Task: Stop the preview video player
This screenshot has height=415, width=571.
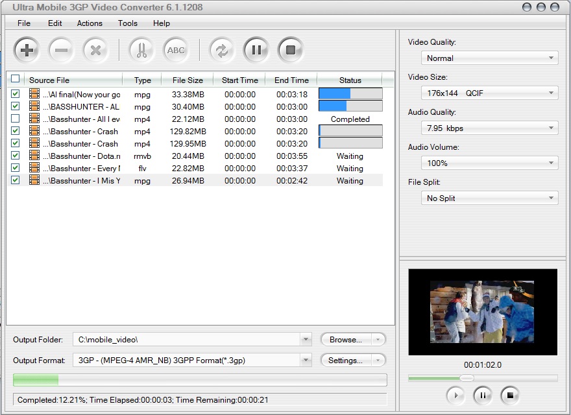Action: tap(510, 396)
